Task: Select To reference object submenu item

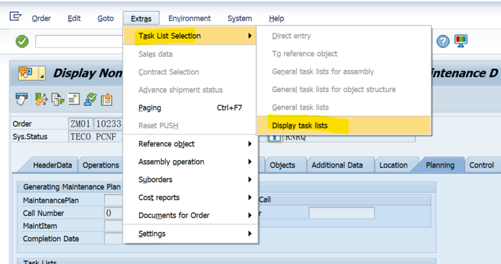Action: coord(344,54)
